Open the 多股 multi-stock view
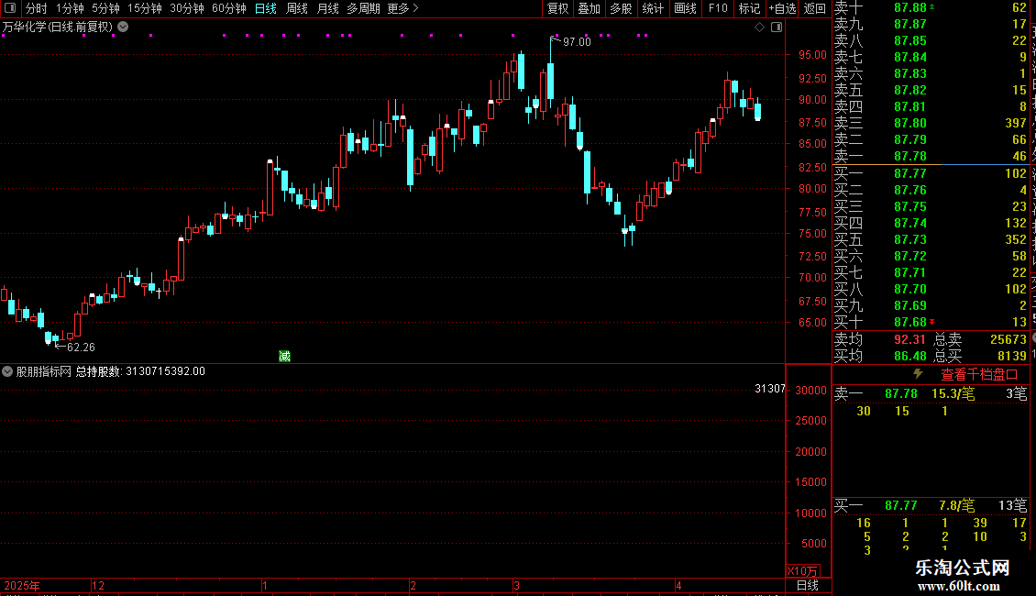This screenshot has width=1036, height=596. tap(621, 8)
